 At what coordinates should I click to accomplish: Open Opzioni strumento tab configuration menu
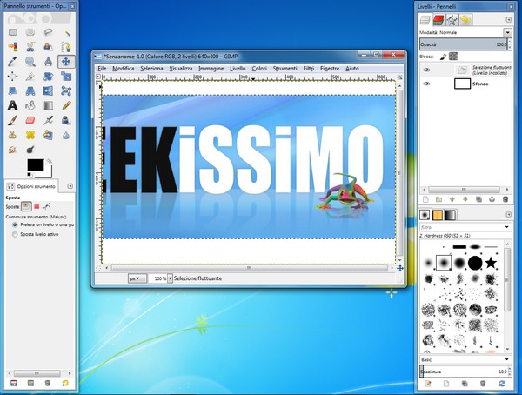(70, 186)
